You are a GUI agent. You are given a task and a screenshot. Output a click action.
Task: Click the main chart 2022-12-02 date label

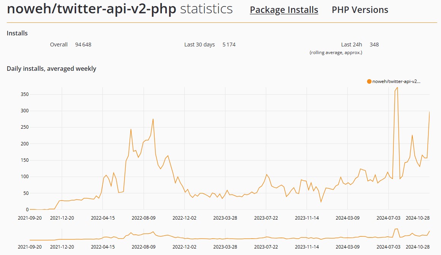point(184,218)
